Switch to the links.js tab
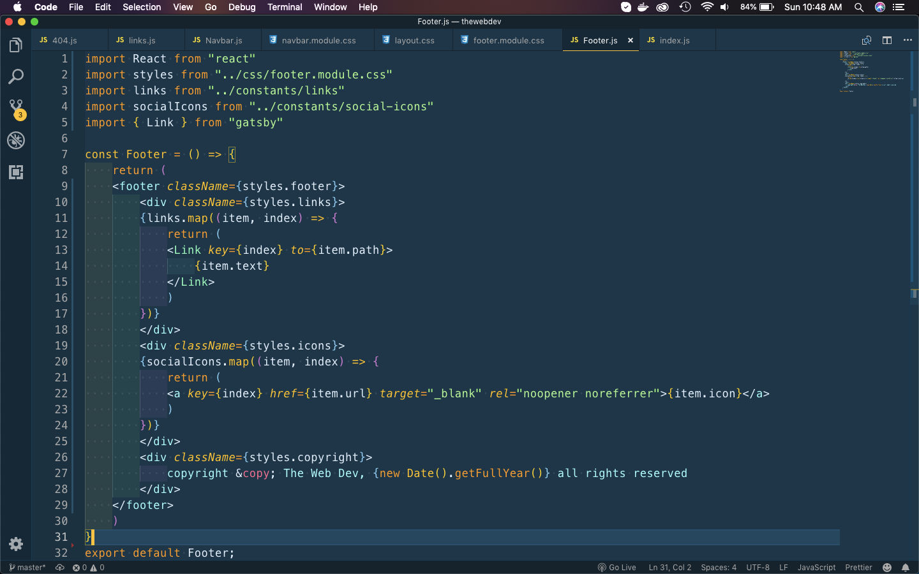 tap(146, 40)
